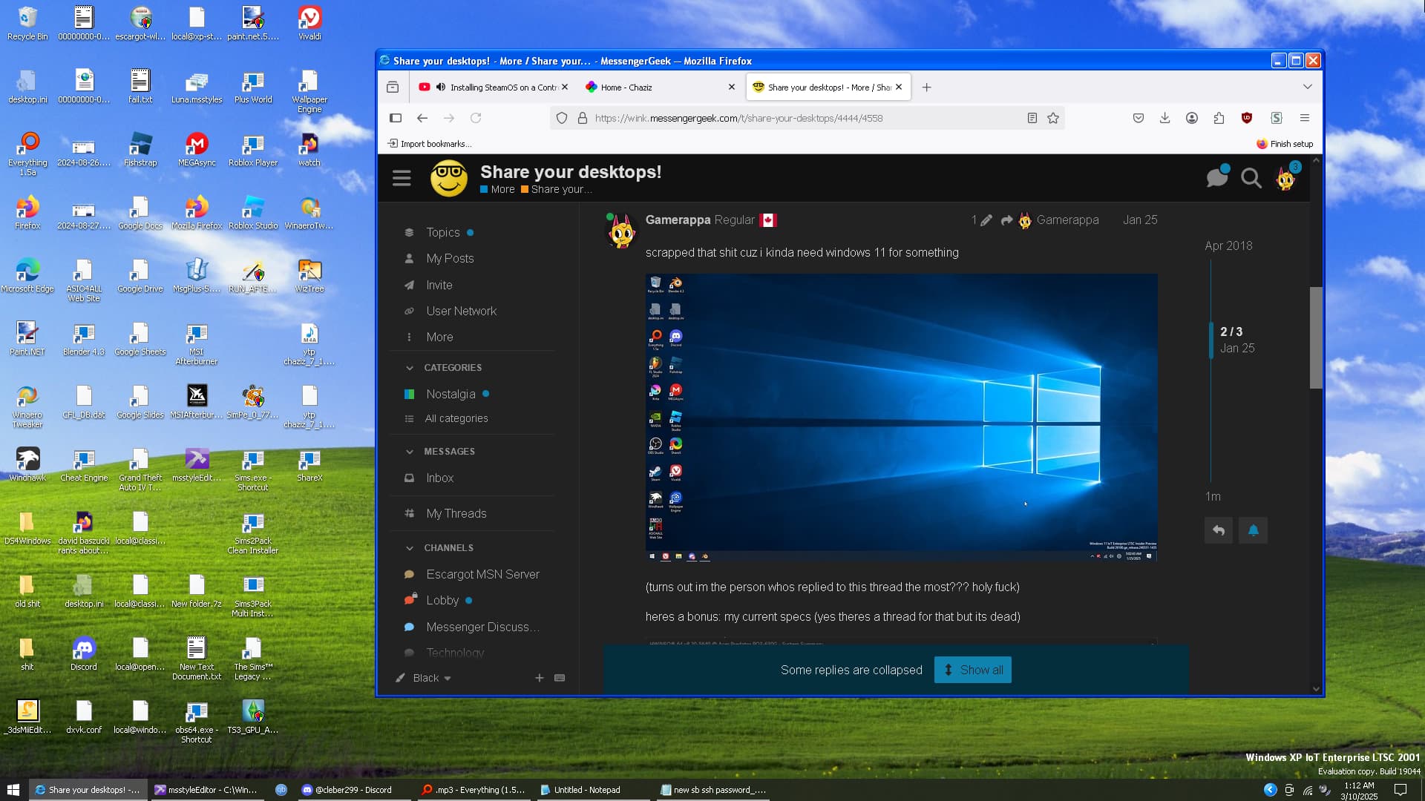
Task: Jump to Apr 2018 on topic timeline
Action: click(x=1228, y=245)
